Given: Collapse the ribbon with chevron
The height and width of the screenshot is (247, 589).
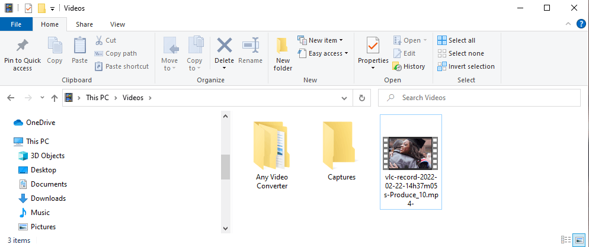Looking at the screenshot, I should click(568, 24).
